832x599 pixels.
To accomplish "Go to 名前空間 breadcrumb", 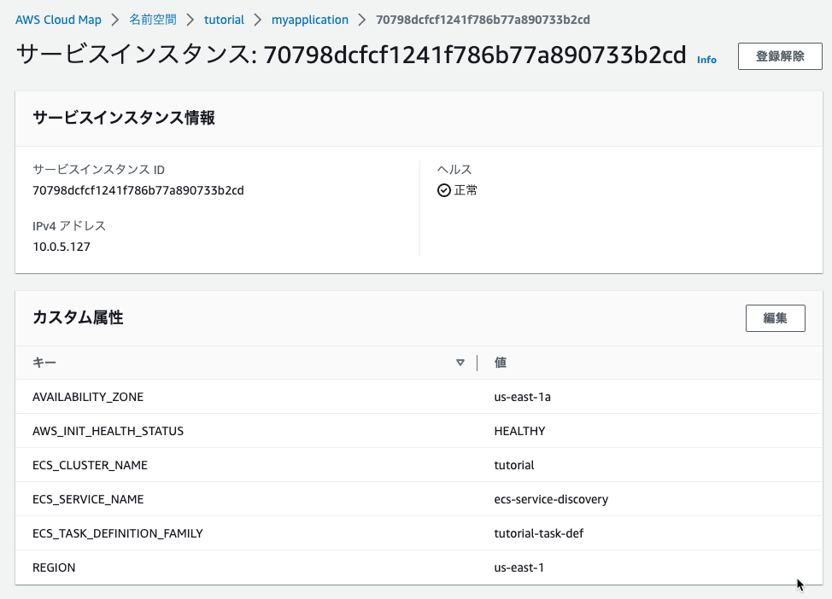I will tap(152, 20).
